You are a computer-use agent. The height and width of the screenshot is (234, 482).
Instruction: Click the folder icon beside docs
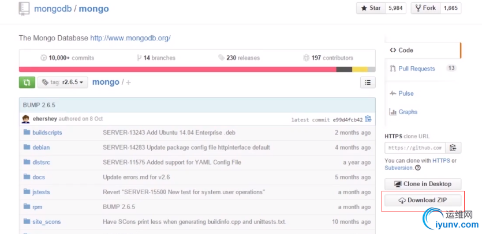pyautogui.click(x=27, y=177)
